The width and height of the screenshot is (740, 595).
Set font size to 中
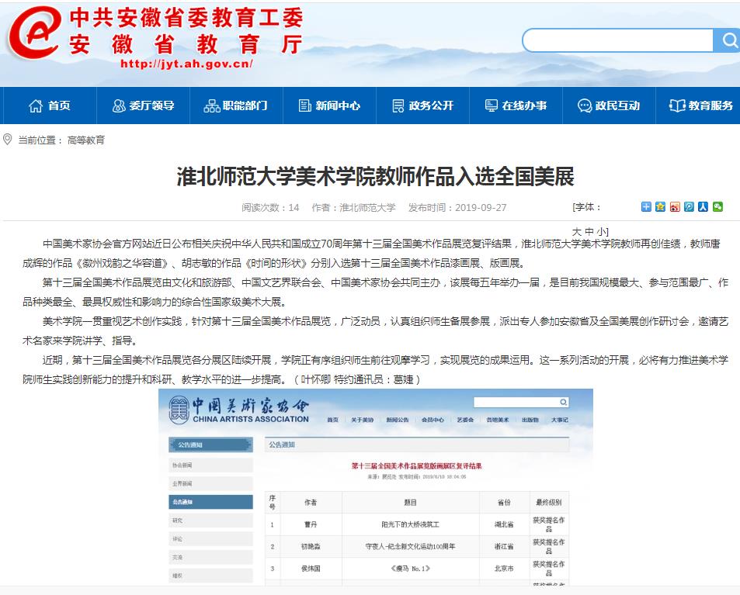coord(589,232)
